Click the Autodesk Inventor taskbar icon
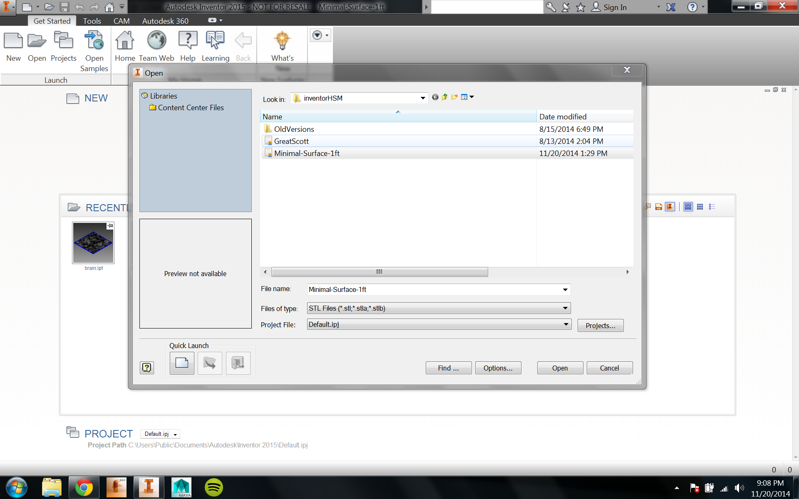This screenshot has width=799, height=499. click(x=149, y=487)
